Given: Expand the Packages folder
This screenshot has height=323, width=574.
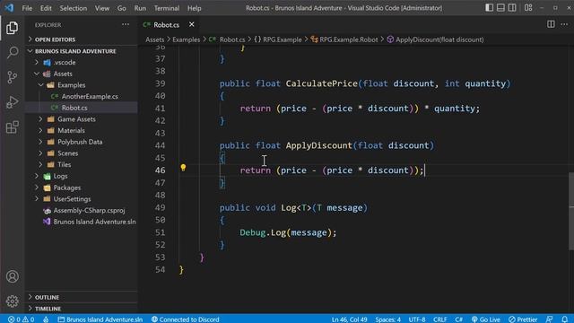Looking at the screenshot, I should click(x=82, y=188).
